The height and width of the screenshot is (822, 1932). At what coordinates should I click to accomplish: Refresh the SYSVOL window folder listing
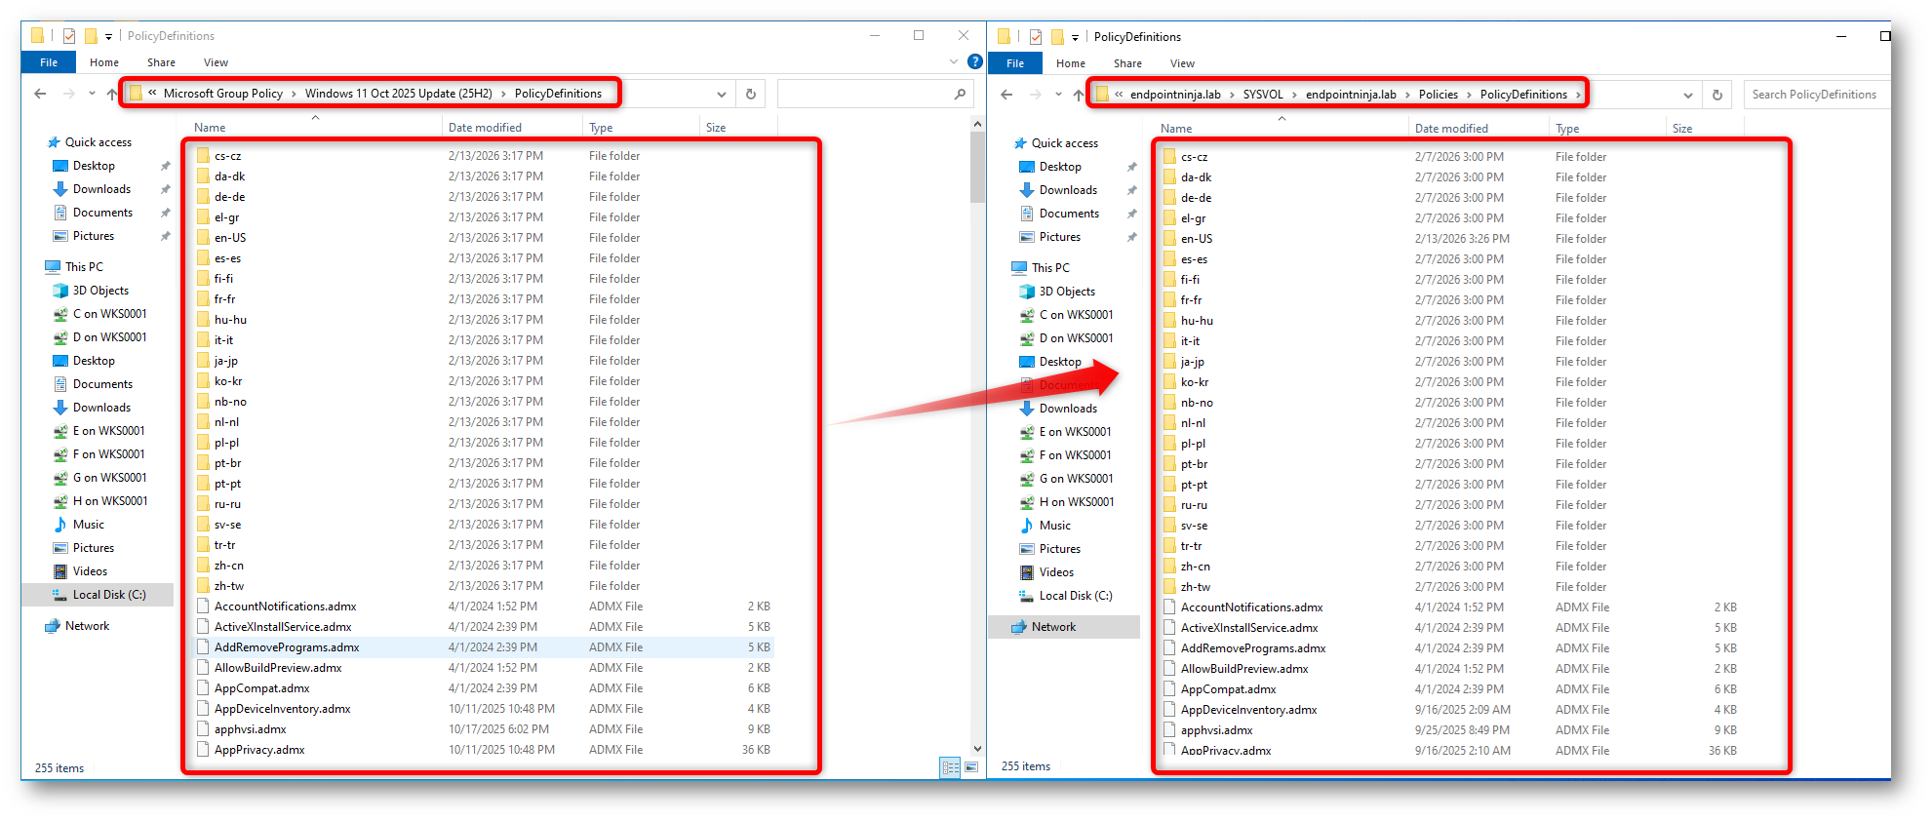coord(1717,95)
